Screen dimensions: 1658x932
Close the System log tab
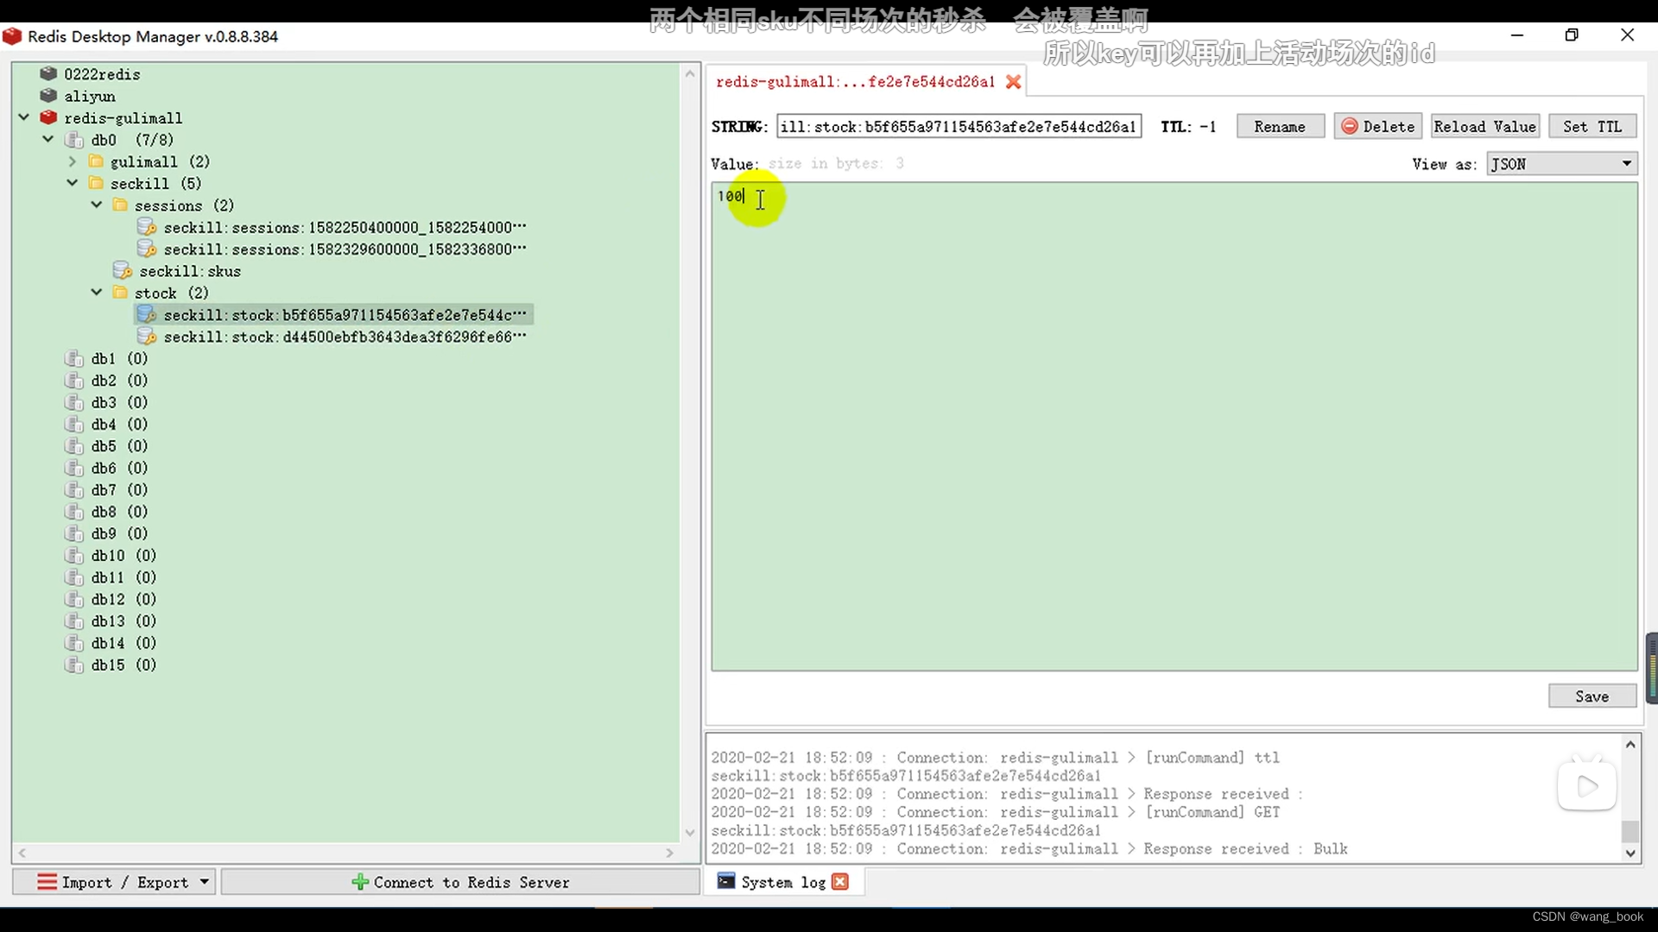click(840, 881)
